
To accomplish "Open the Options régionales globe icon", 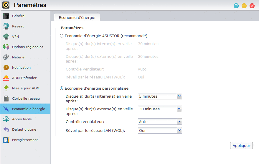I will click(x=6, y=47).
